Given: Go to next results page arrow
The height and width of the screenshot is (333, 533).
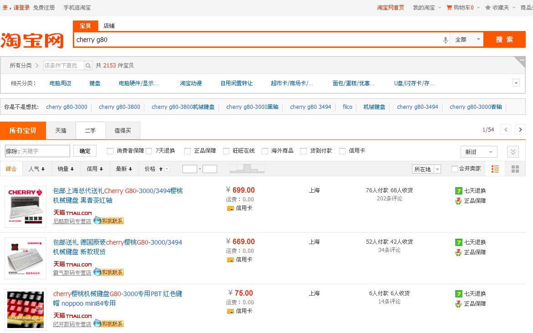Looking at the screenshot, I should (520, 130).
